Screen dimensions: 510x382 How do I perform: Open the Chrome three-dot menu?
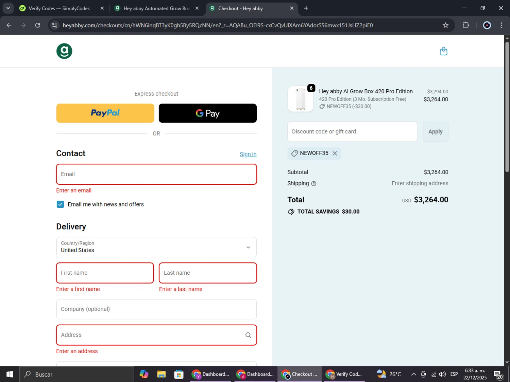click(502, 25)
